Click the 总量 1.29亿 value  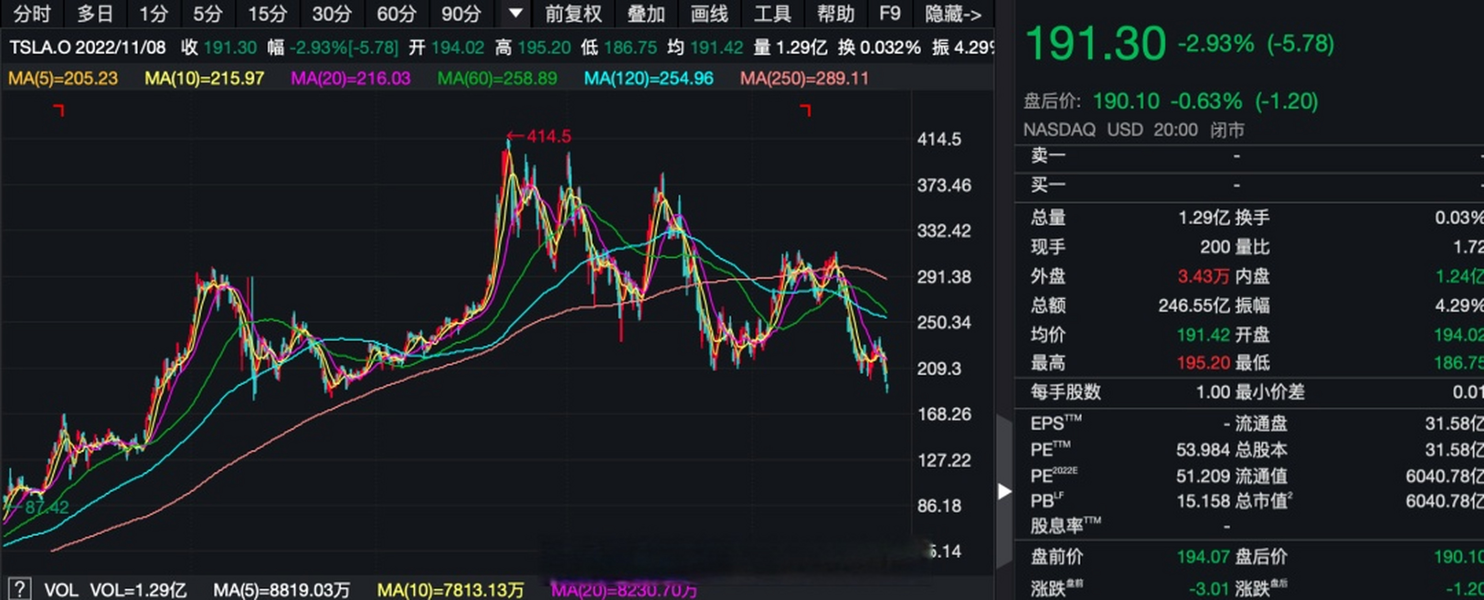point(1203,217)
